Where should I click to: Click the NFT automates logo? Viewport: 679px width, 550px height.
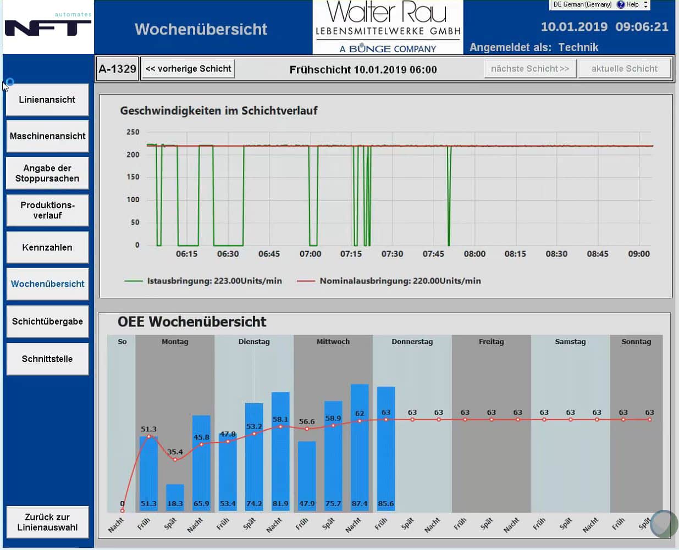click(x=48, y=26)
